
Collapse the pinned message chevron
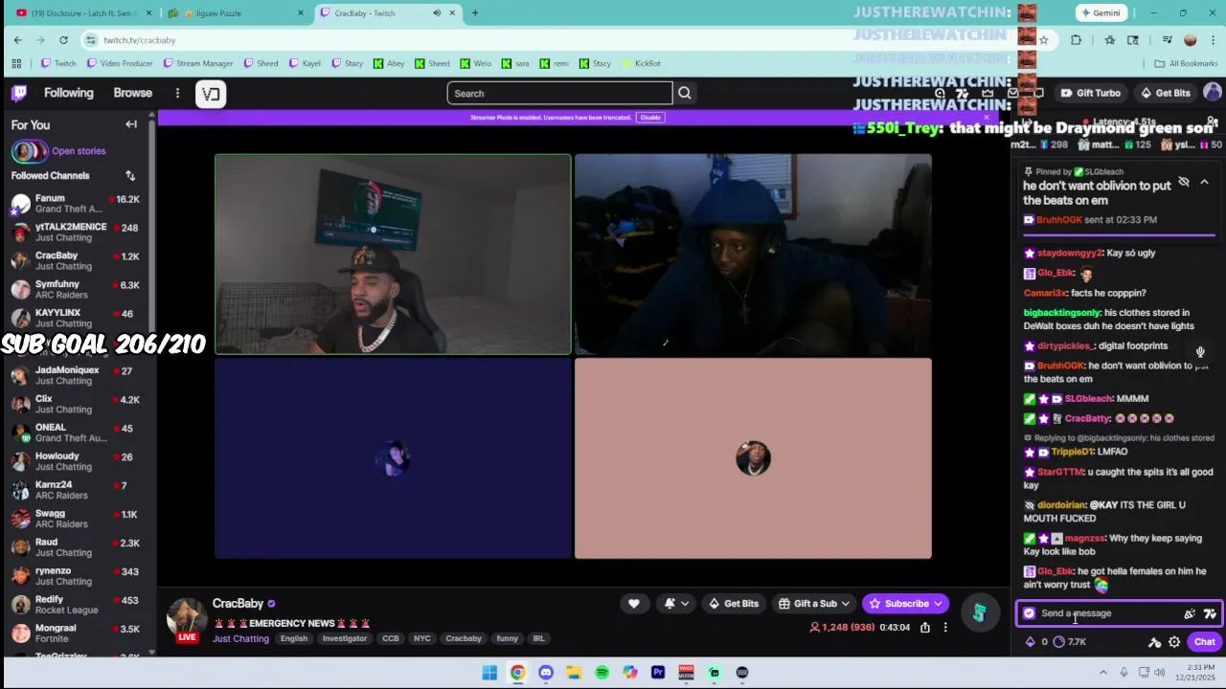tap(1204, 182)
